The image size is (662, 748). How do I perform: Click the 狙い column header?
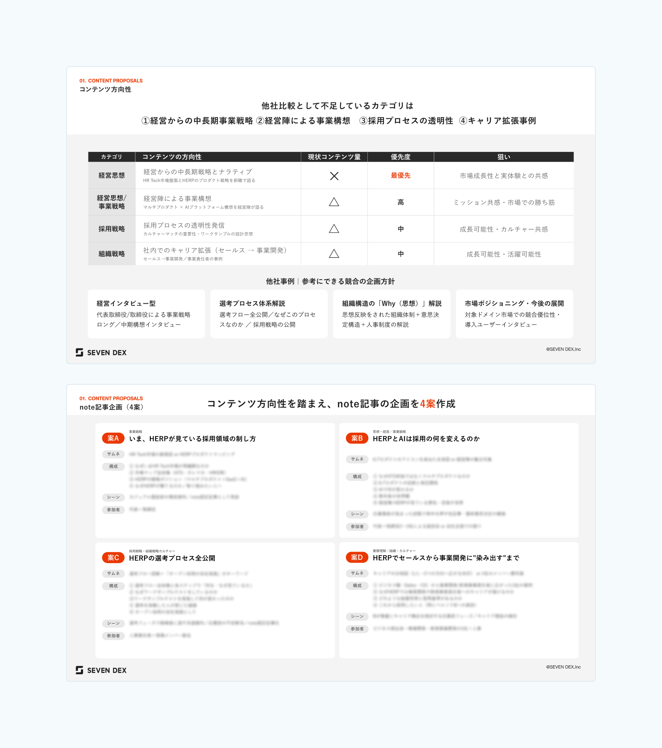click(504, 157)
